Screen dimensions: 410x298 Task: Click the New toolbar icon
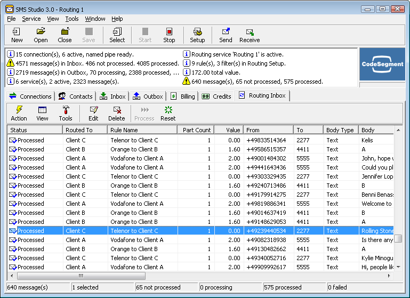click(17, 35)
